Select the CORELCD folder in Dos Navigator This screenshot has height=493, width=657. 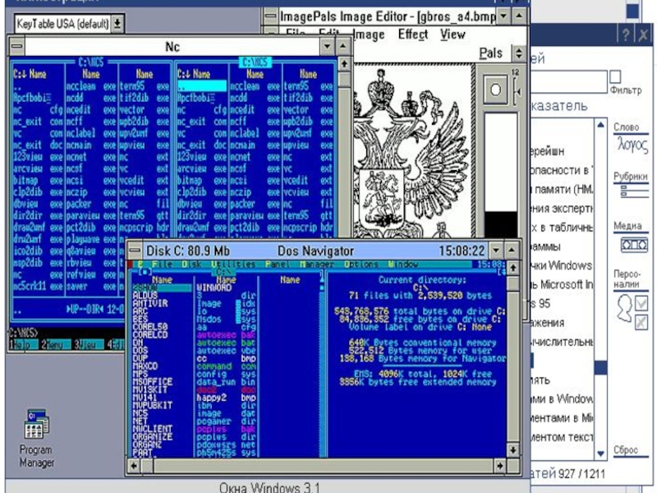[x=149, y=334]
